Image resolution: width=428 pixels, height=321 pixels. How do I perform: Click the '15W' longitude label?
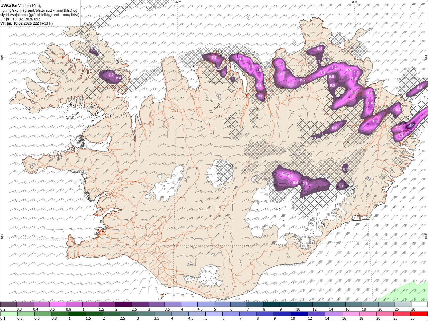pos(354,2)
